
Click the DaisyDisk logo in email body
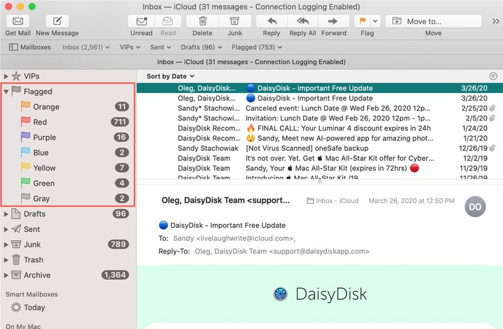(x=320, y=294)
